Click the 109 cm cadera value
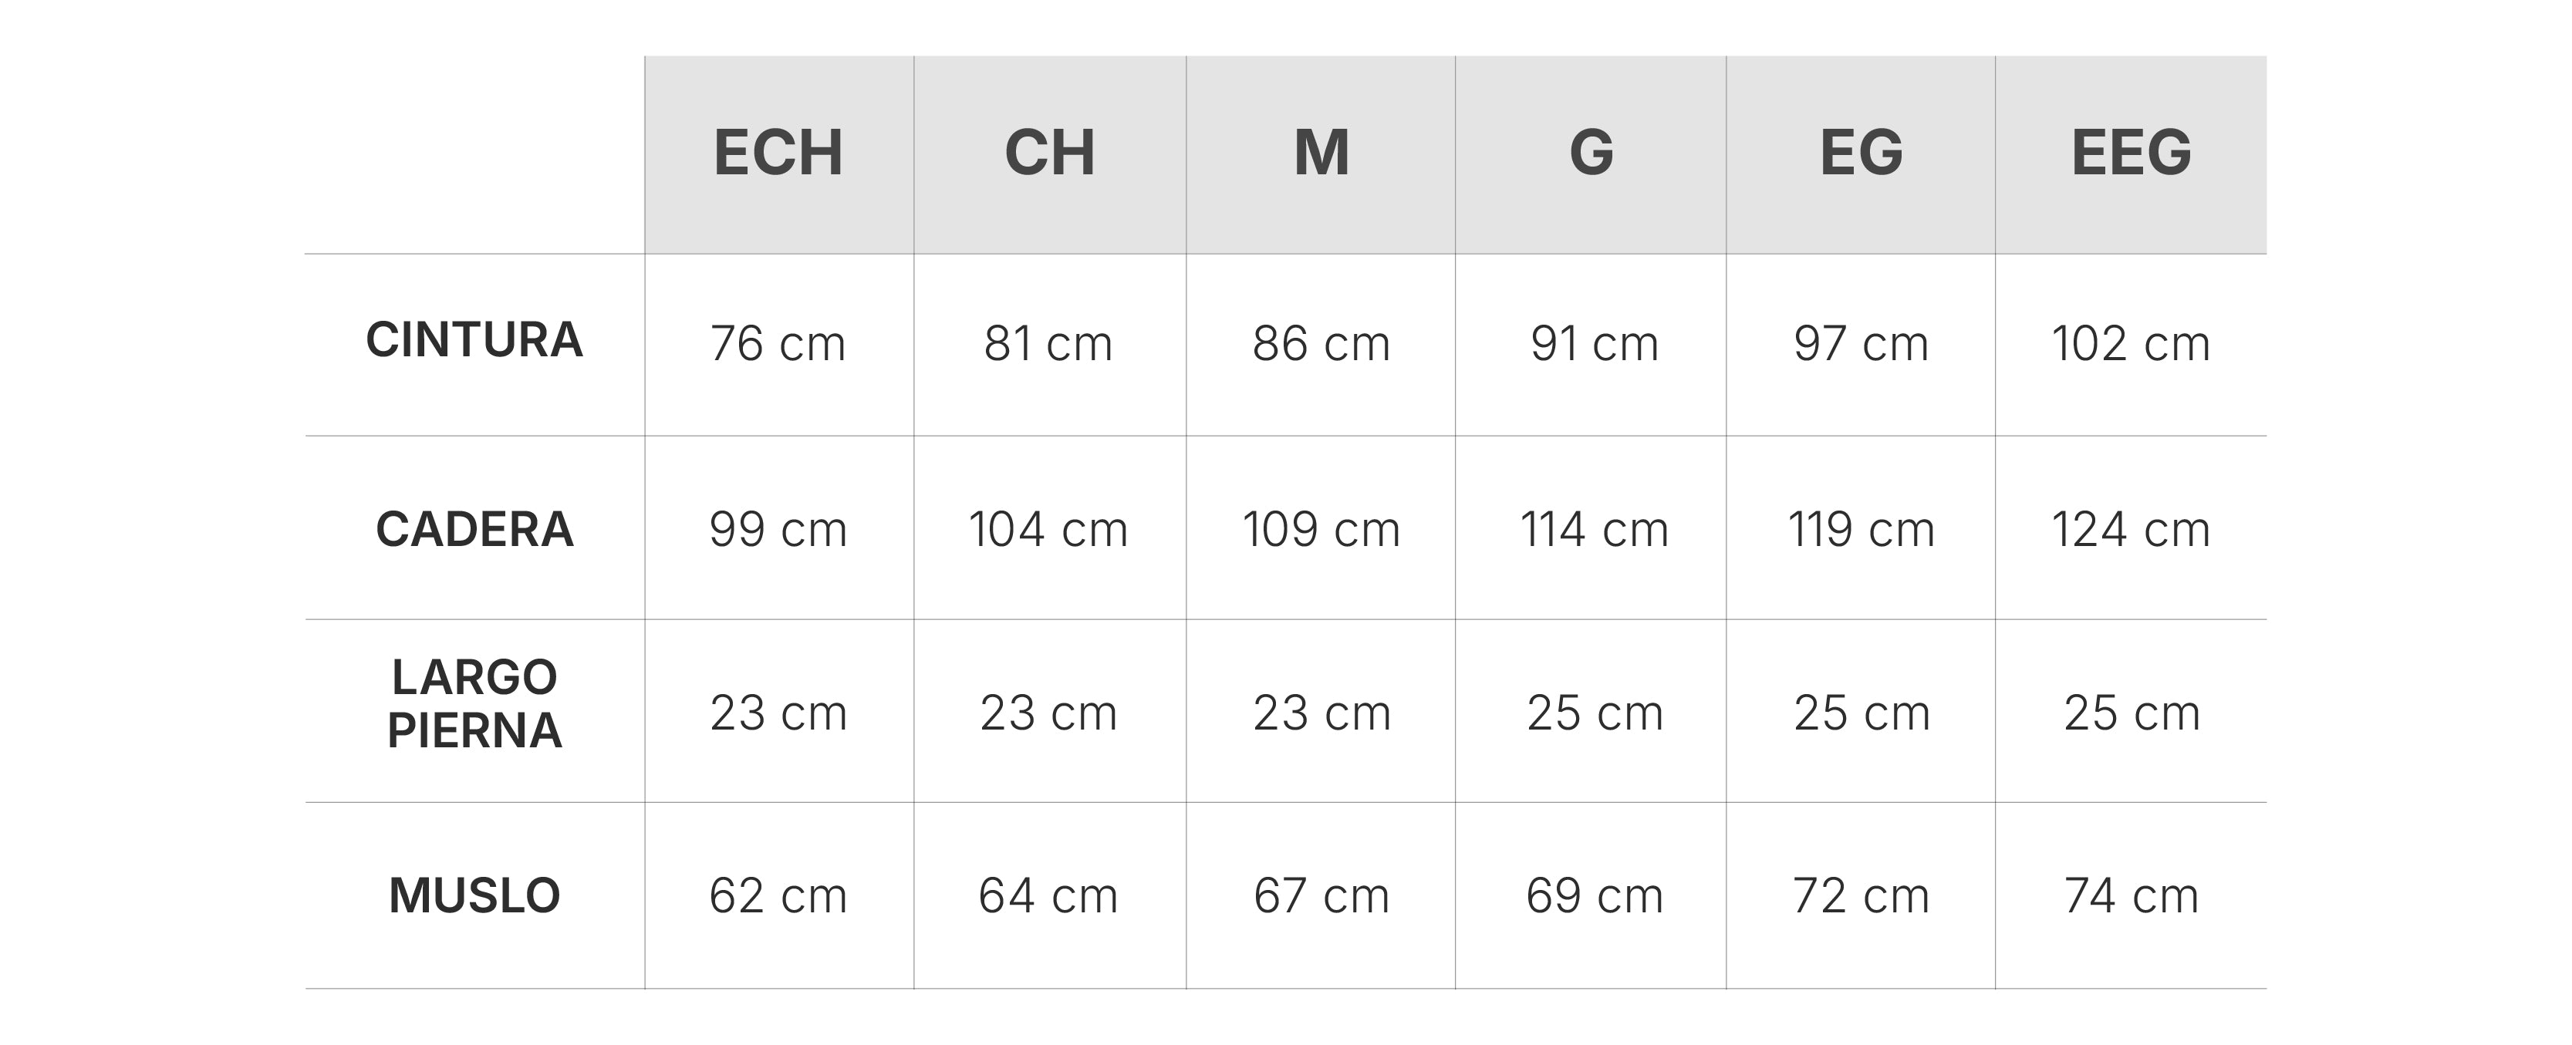2572x1045 pixels. 1321,530
